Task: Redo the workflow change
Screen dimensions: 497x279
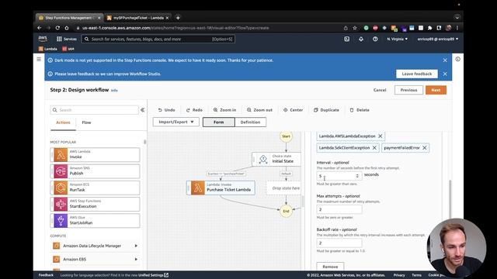Action: pyautogui.click(x=194, y=110)
